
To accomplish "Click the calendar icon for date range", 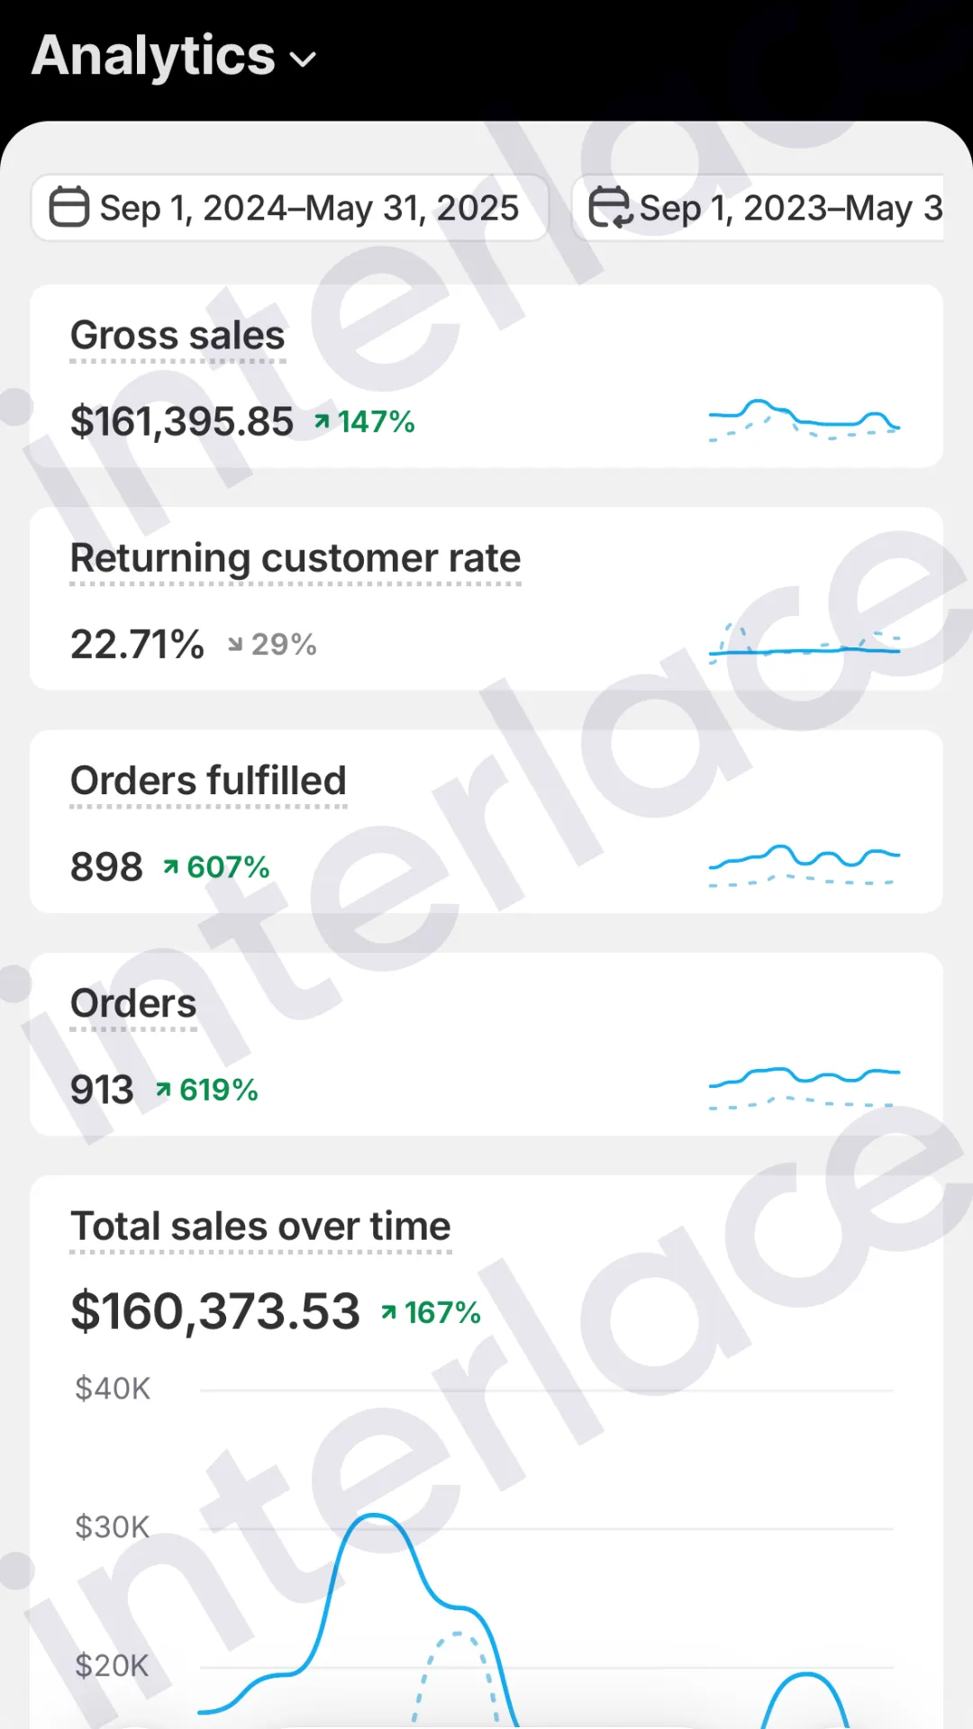I will tap(68, 207).
